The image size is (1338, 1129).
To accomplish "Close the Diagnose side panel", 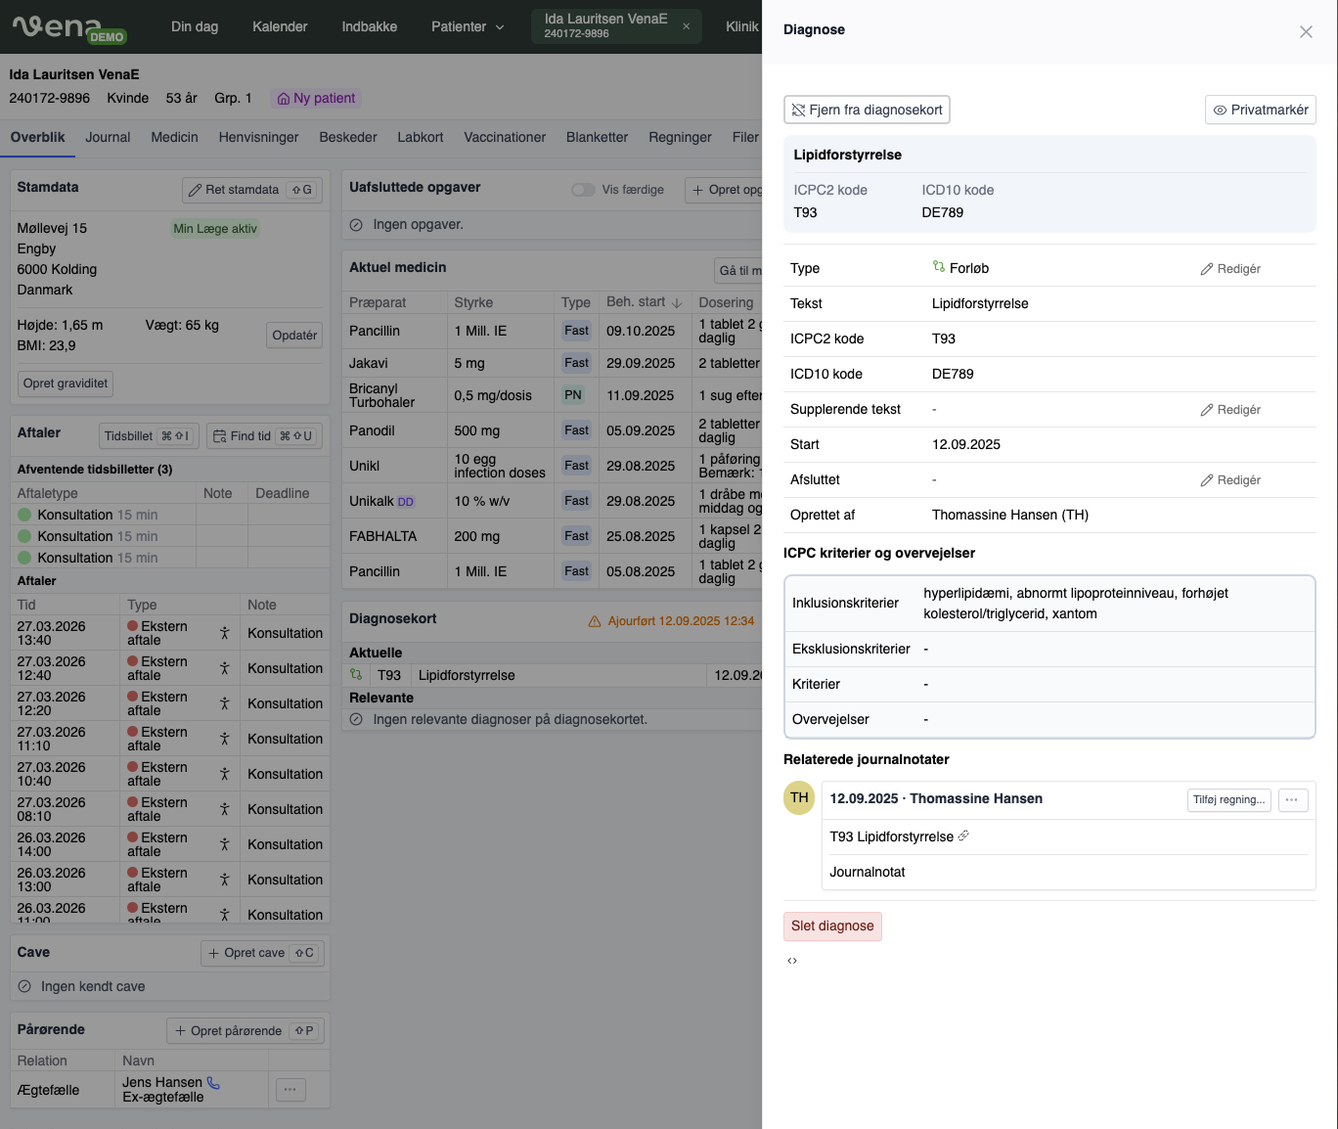I will coord(1306,31).
